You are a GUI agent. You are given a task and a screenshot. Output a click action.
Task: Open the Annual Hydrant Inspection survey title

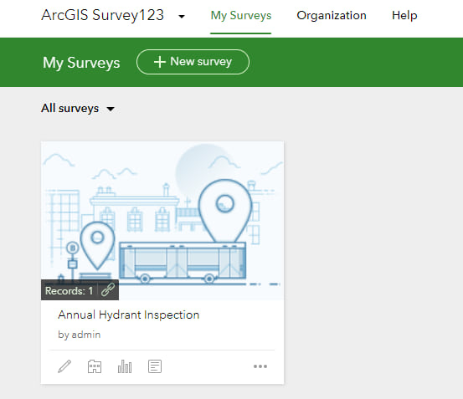point(128,315)
